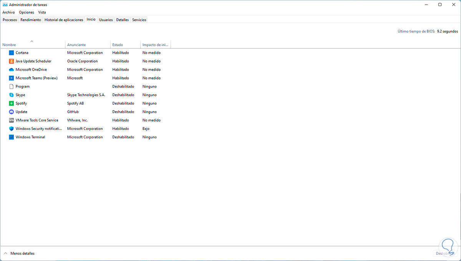Collapse view with Menos detalles chevron
Image resolution: width=461 pixels, height=261 pixels.
pyautogui.click(x=5, y=253)
